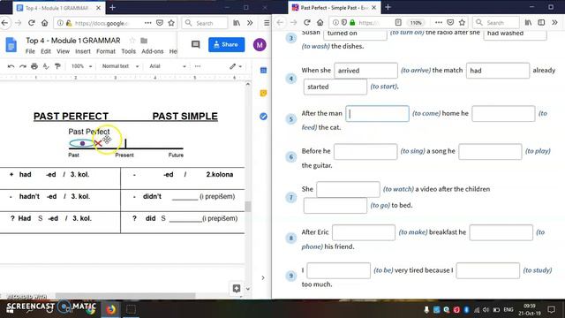The width and height of the screenshot is (565, 318).
Task: Reset the 110% zoom indicator
Action: pos(416,22)
